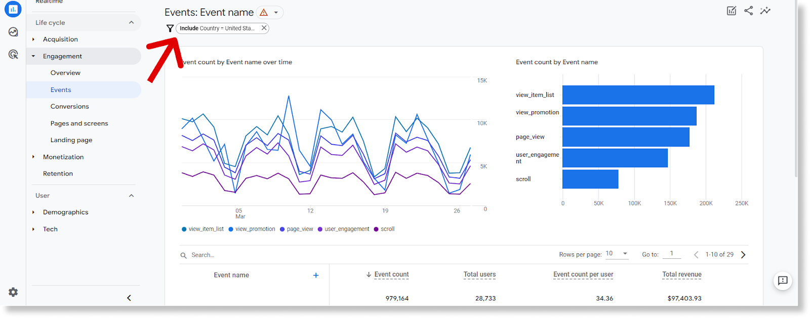Open the Explore icon in left rail
810x318 pixels.
tap(13, 32)
